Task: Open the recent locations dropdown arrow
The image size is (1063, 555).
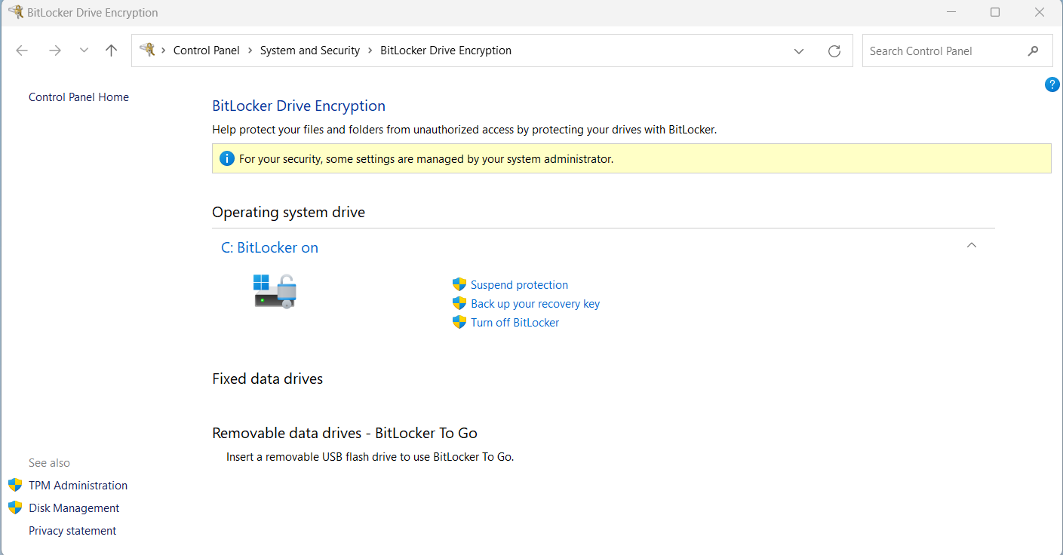Action: 84,51
